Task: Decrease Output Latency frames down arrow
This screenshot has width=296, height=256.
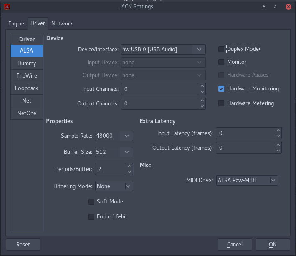Action: pyautogui.click(x=278, y=151)
